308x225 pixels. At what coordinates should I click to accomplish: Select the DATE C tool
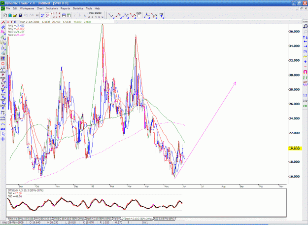(3, 107)
